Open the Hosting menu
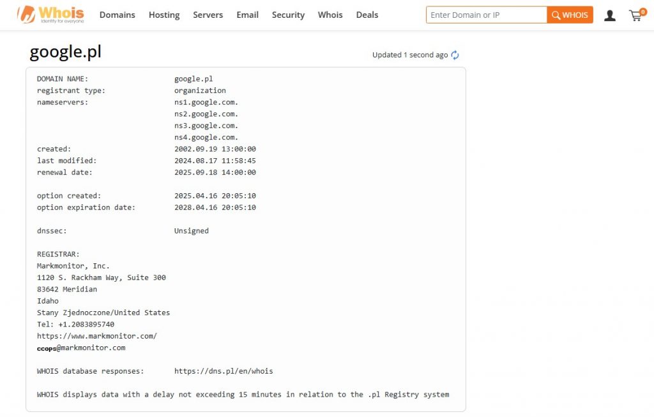 coord(164,15)
